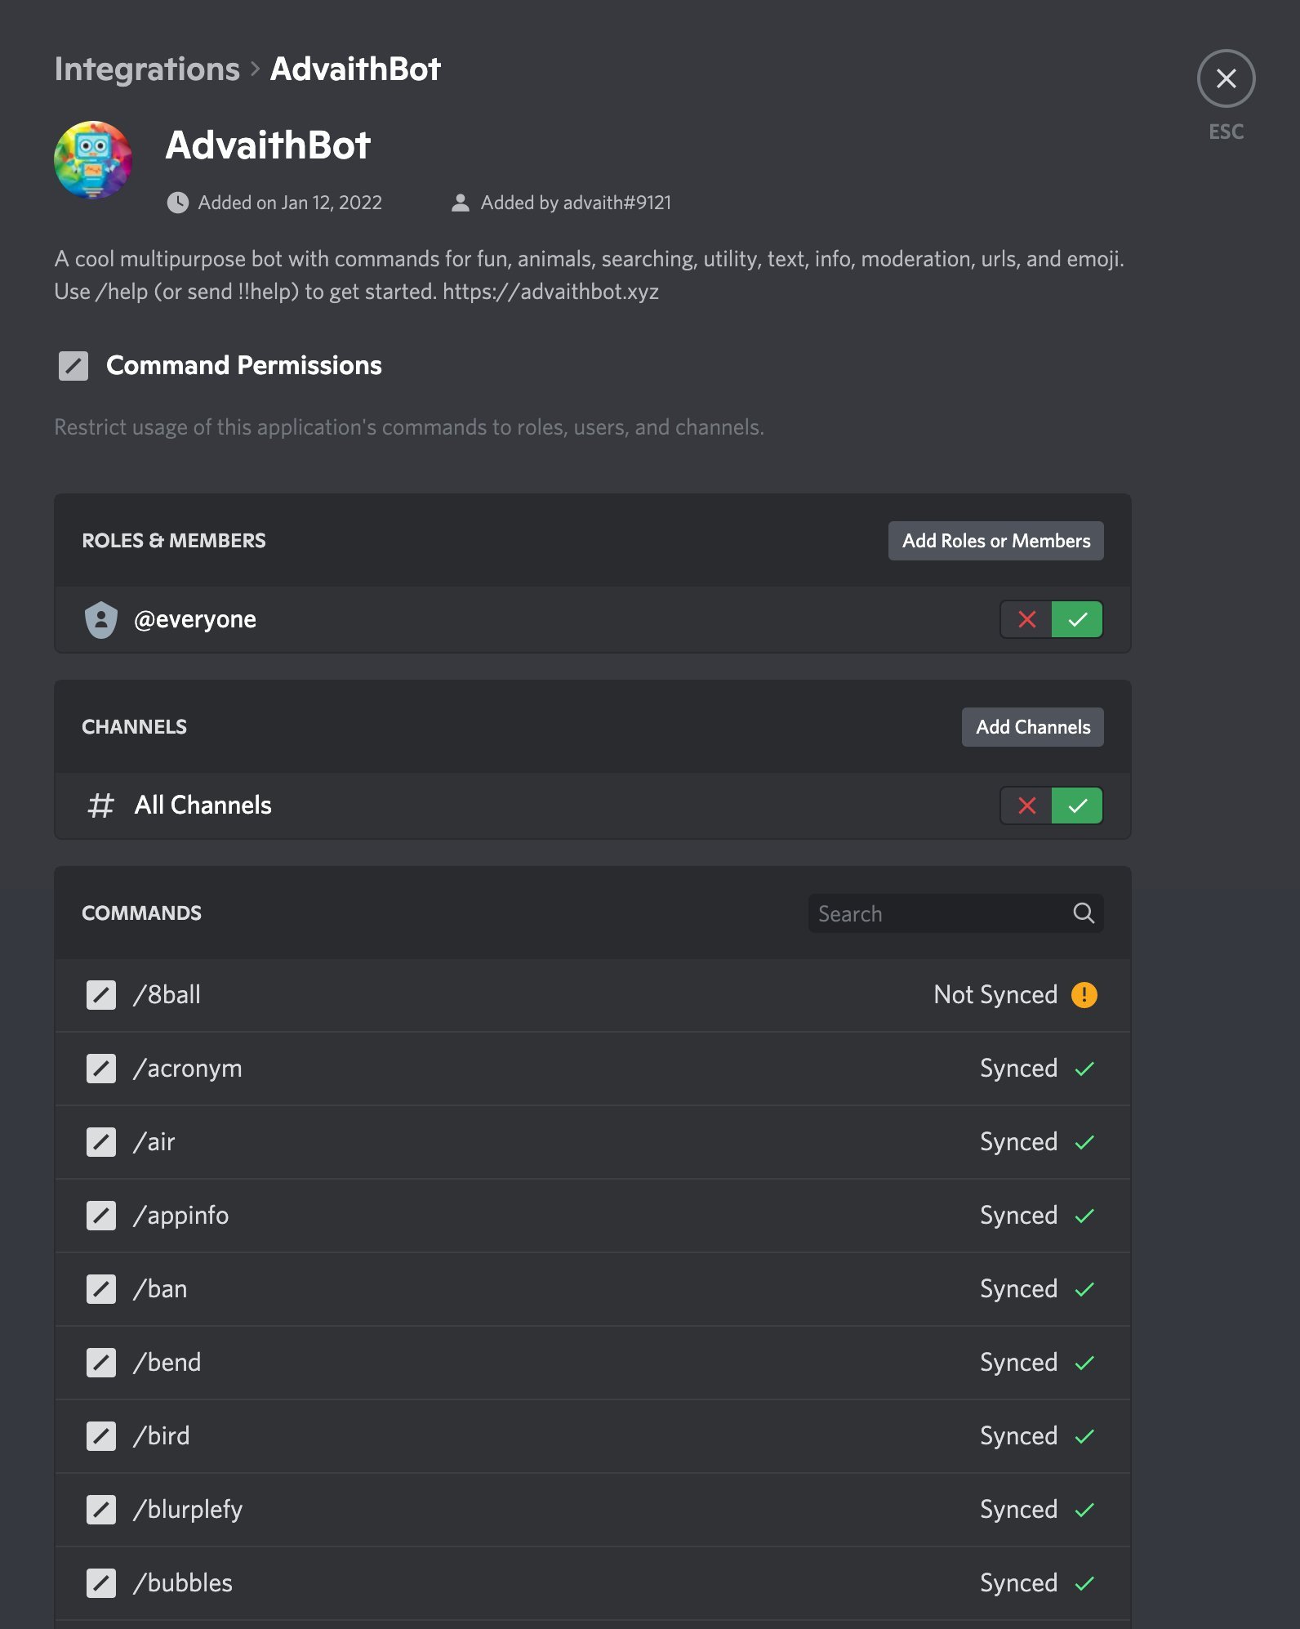1300x1629 pixels.
Task: Click the /bend synced checkmark
Action: pyautogui.click(x=1084, y=1363)
